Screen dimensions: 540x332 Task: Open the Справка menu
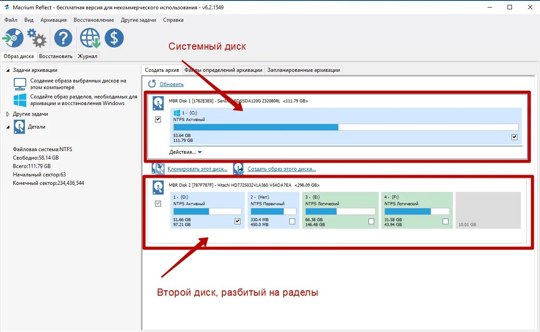pos(173,20)
